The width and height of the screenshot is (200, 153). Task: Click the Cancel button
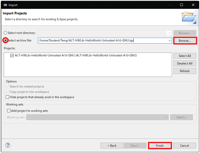click(184, 146)
